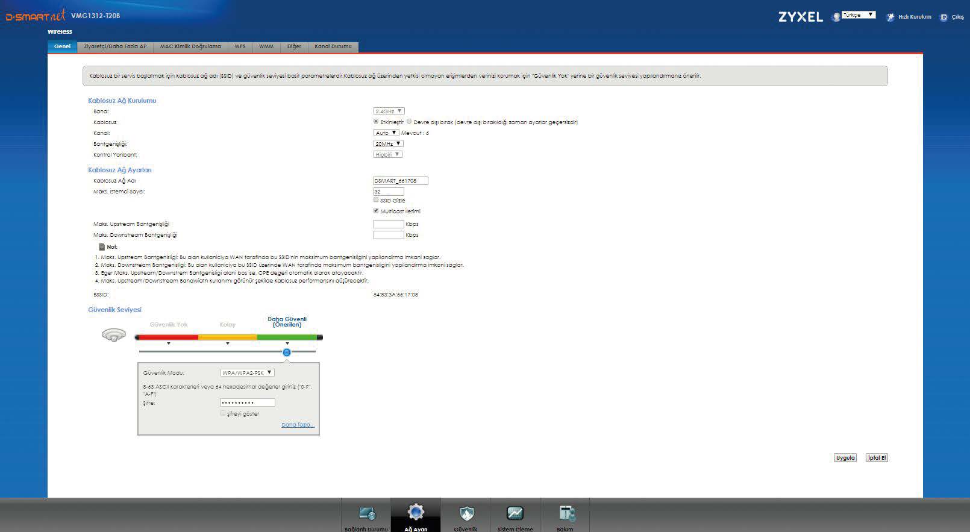The height and width of the screenshot is (532, 970).
Task: Click the wireless router icon beside security bar
Action: click(114, 335)
